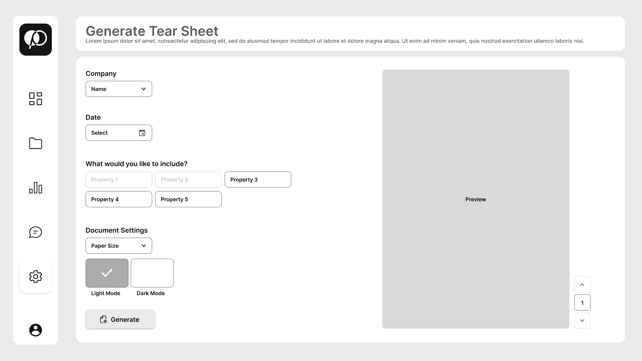Open the user profile avatar icon
Screen dimensions: 642x361
[35, 330]
